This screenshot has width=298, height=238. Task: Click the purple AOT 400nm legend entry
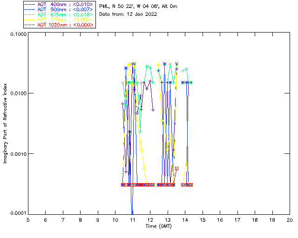coord(59,4)
